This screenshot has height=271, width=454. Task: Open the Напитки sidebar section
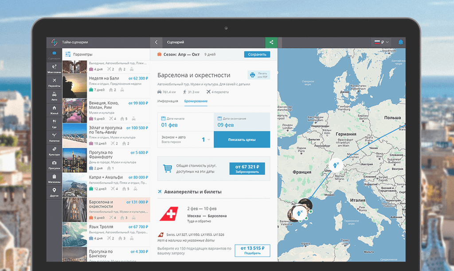[54, 137]
